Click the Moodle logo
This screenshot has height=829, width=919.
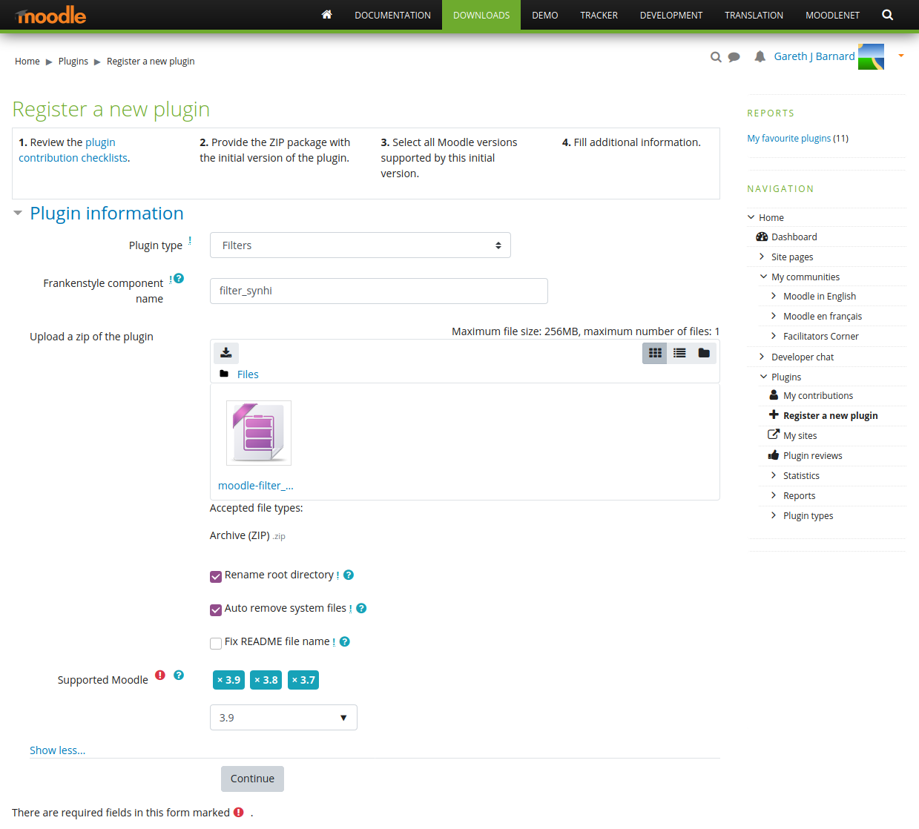click(50, 15)
